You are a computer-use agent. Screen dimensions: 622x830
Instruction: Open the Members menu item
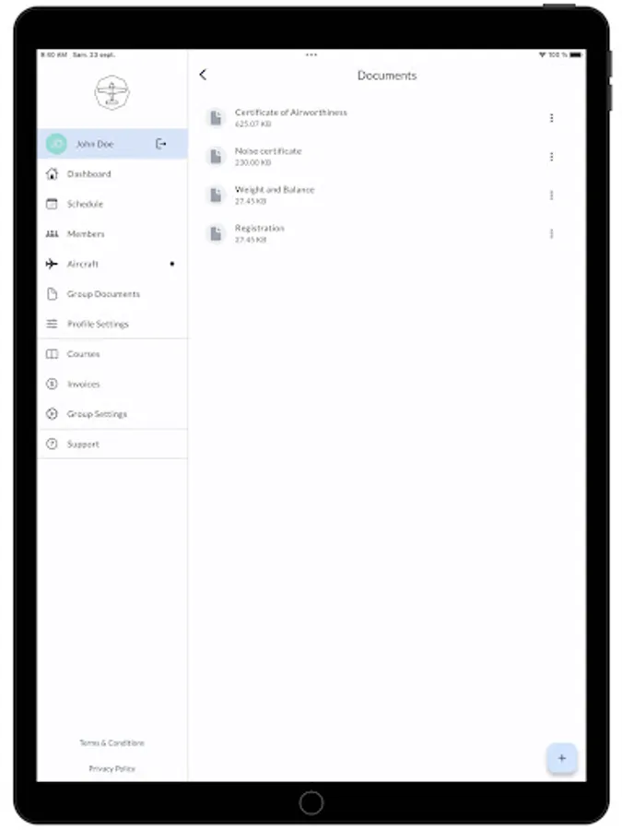(x=112, y=234)
